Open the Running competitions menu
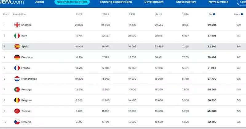 (x=116, y=2)
